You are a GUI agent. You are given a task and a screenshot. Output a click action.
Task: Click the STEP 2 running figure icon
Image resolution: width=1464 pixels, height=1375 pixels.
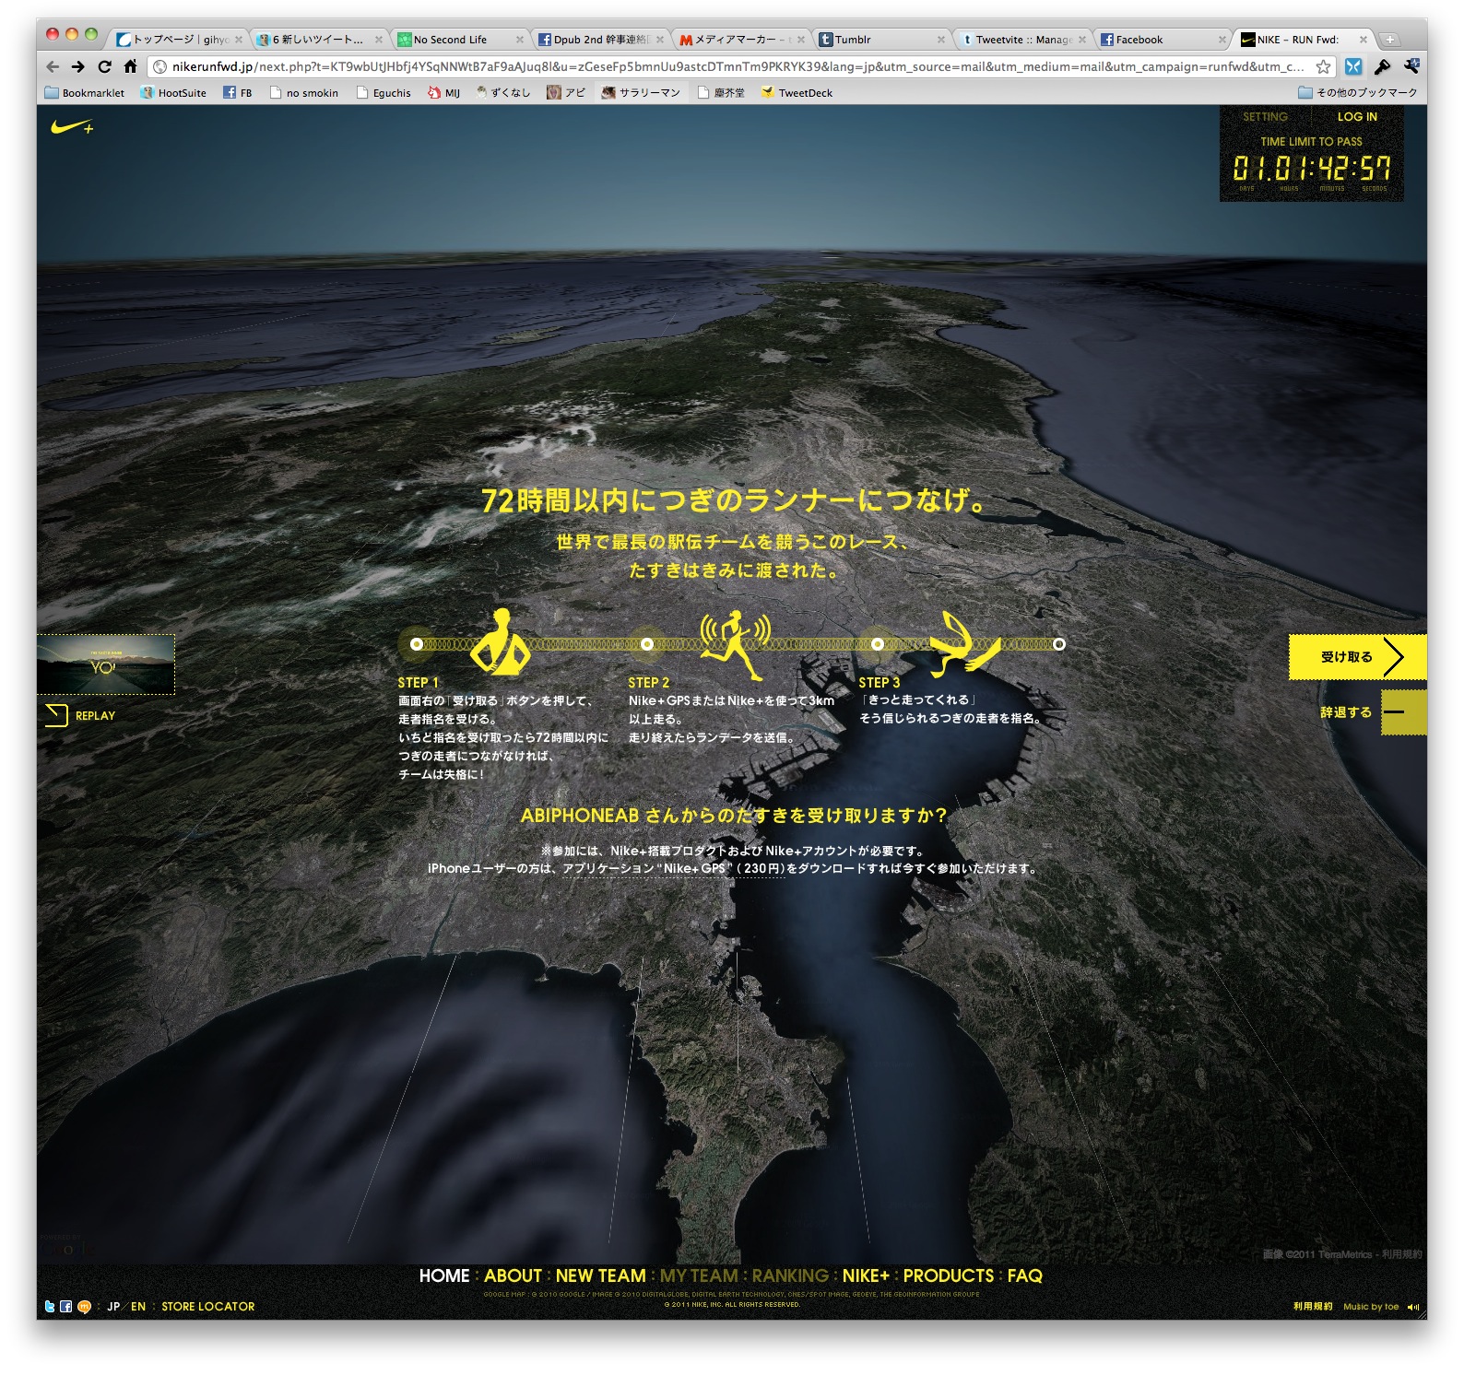pyautogui.click(x=735, y=644)
